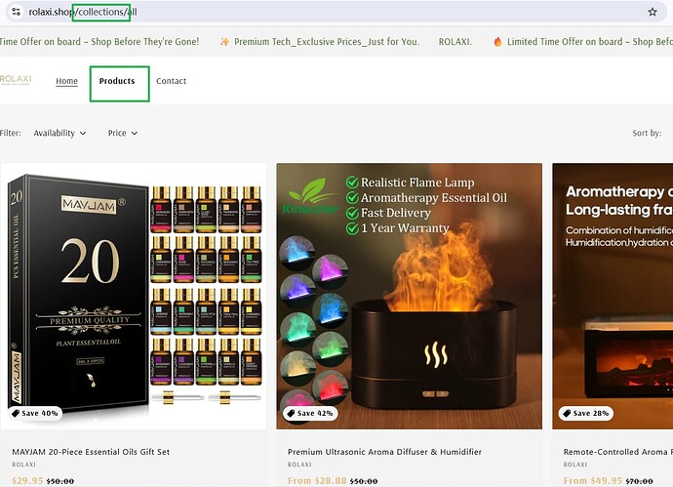Click the From $49.95 price
This screenshot has width=673, height=487.
[593, 480]
